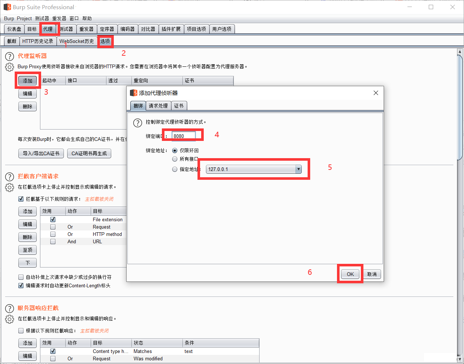Open help for 拦截客户端请求 section

tap(10, 177)
